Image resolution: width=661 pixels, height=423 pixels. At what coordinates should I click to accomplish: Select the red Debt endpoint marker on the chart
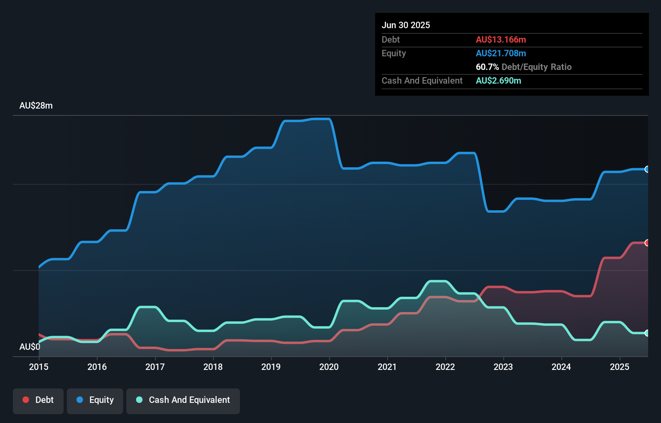click(647, 242)
